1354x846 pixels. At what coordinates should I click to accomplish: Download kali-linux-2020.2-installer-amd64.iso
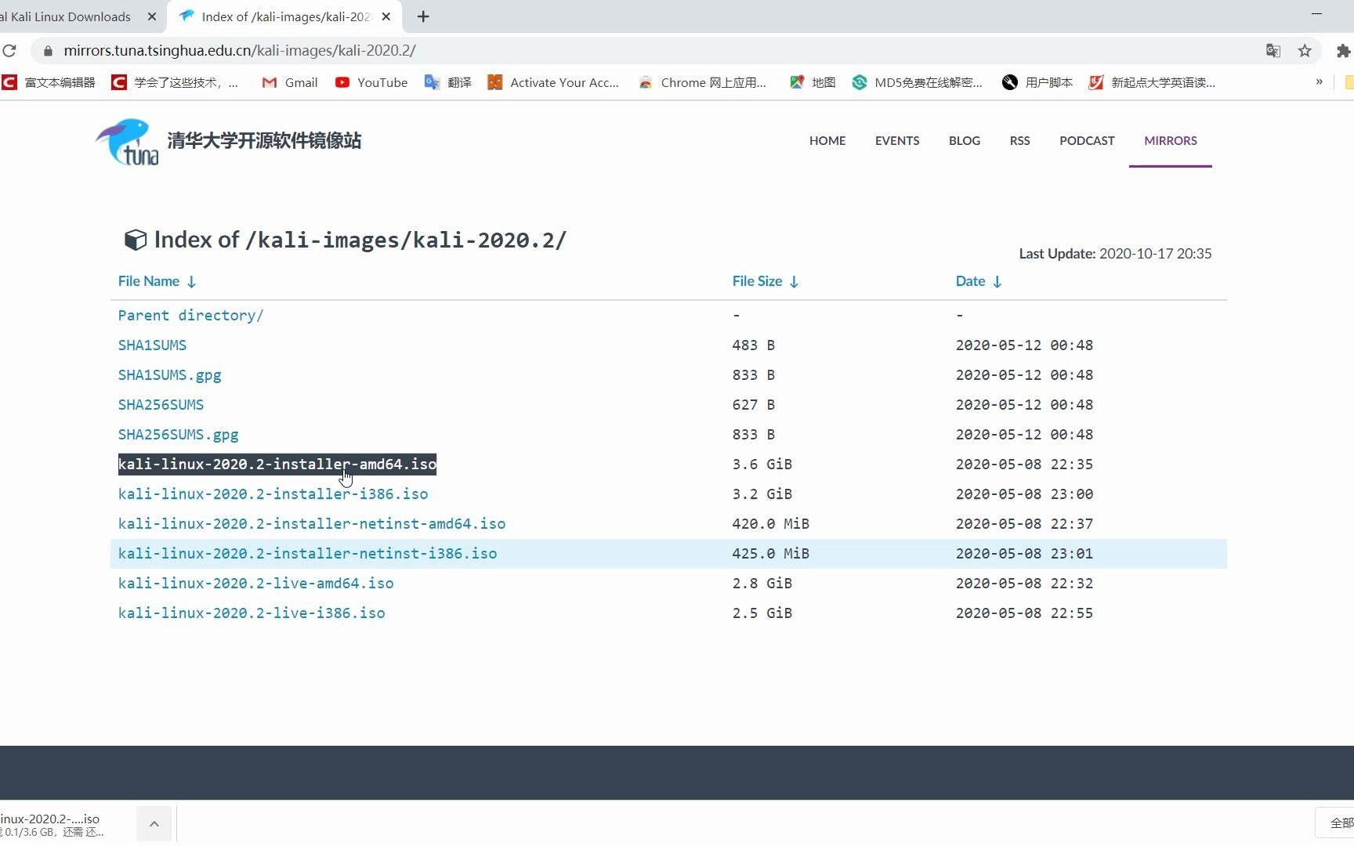pos(277,465)
